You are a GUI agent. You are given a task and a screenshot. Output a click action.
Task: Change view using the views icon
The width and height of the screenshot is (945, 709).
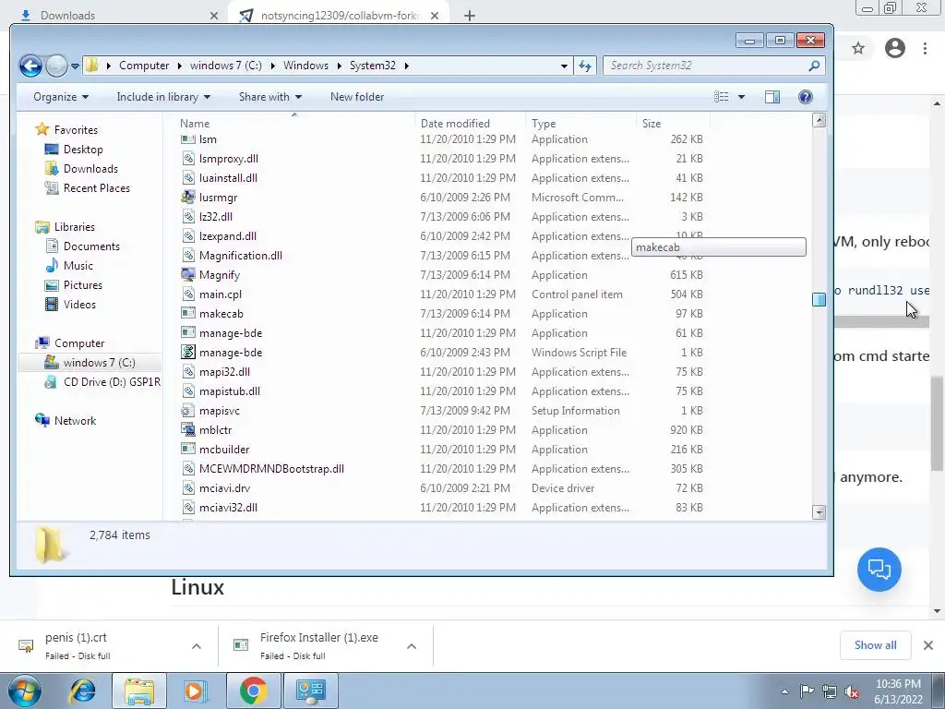click(722, 97)
